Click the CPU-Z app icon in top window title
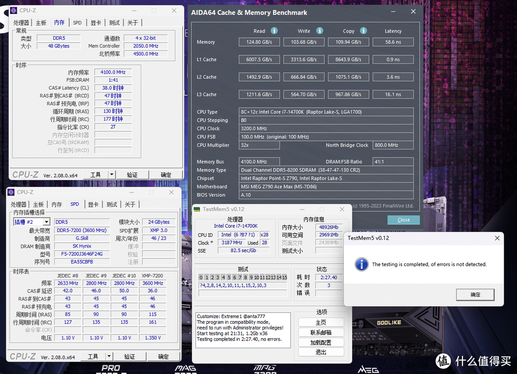The image size is (517, 374). tap(13, 11)
